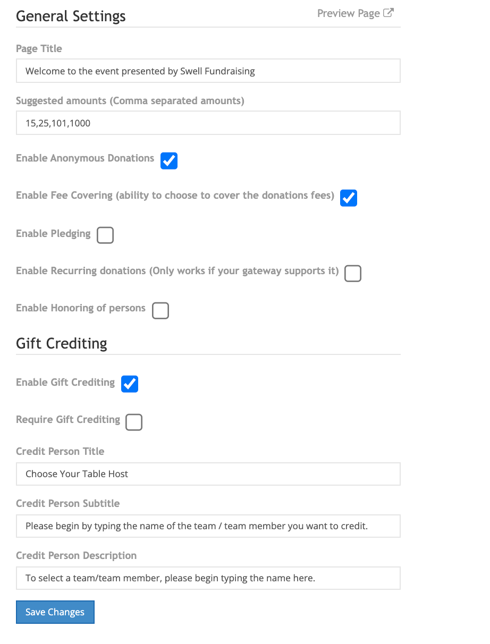Check the Enable Honoring of persons box
This screenshot has width=490, height=644.
(160, 310)
